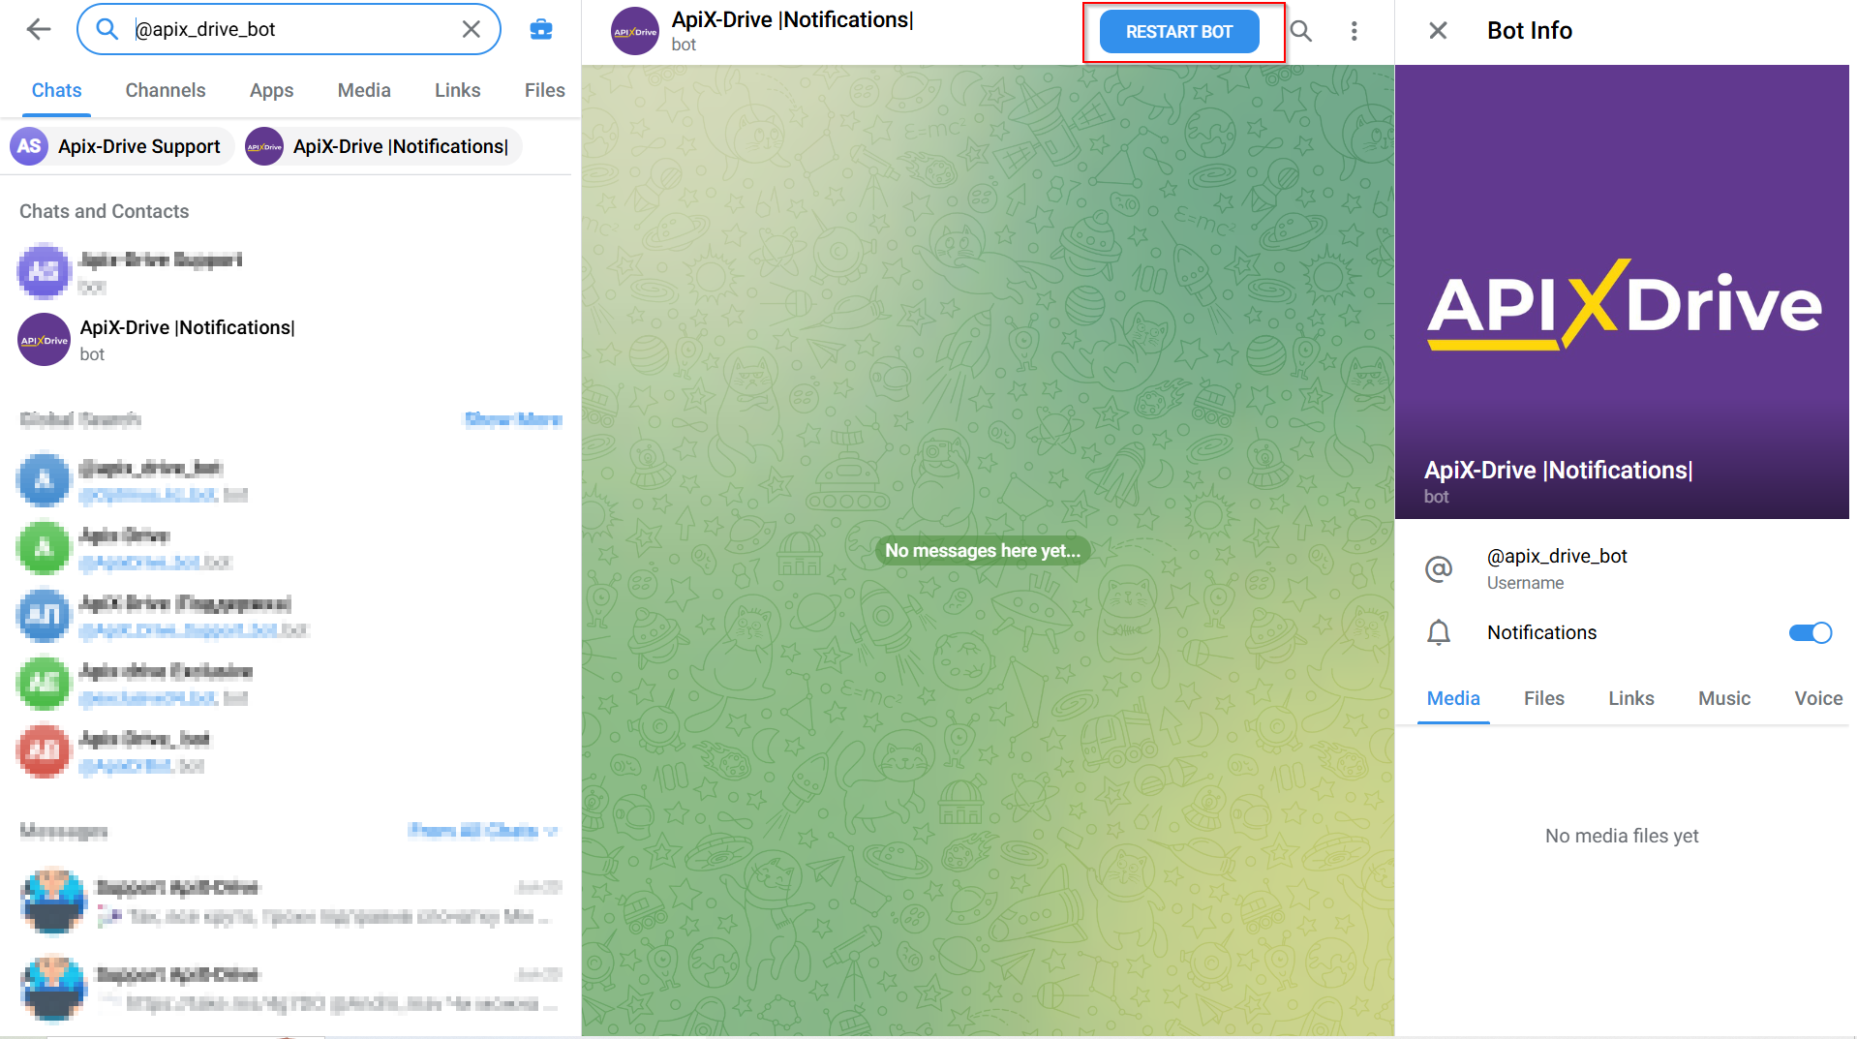Click the APIXDrive profile banner image
1857x1039 pixels.
point(1622,291)
